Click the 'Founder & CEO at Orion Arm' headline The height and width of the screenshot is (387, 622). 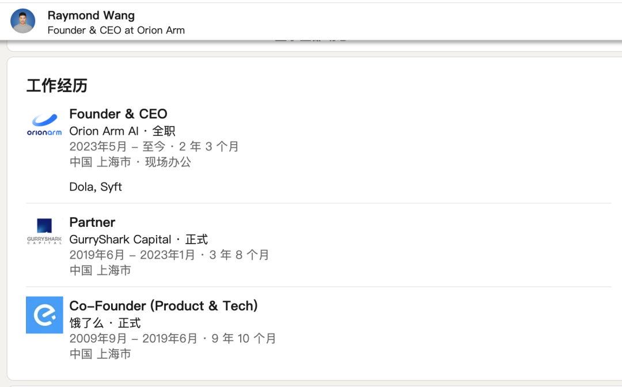tap(116, 30)
